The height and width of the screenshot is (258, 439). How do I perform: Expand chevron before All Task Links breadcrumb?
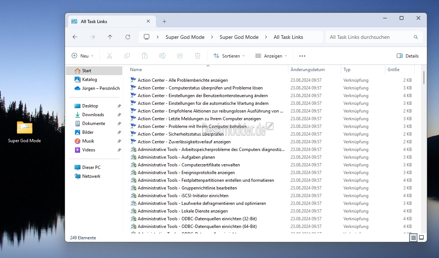[266, 37]
